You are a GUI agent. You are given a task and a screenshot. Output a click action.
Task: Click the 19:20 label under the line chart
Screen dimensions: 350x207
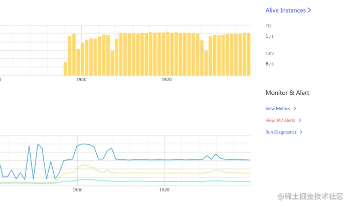(x=164, y=190)
